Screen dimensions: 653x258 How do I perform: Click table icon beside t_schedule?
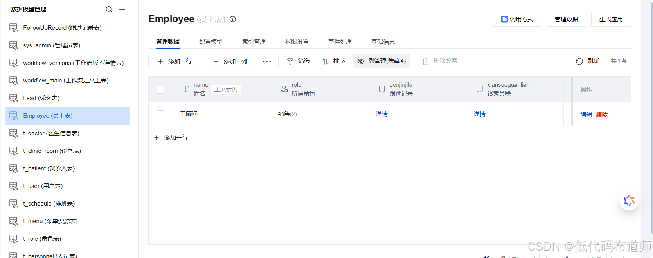[14, 204]
